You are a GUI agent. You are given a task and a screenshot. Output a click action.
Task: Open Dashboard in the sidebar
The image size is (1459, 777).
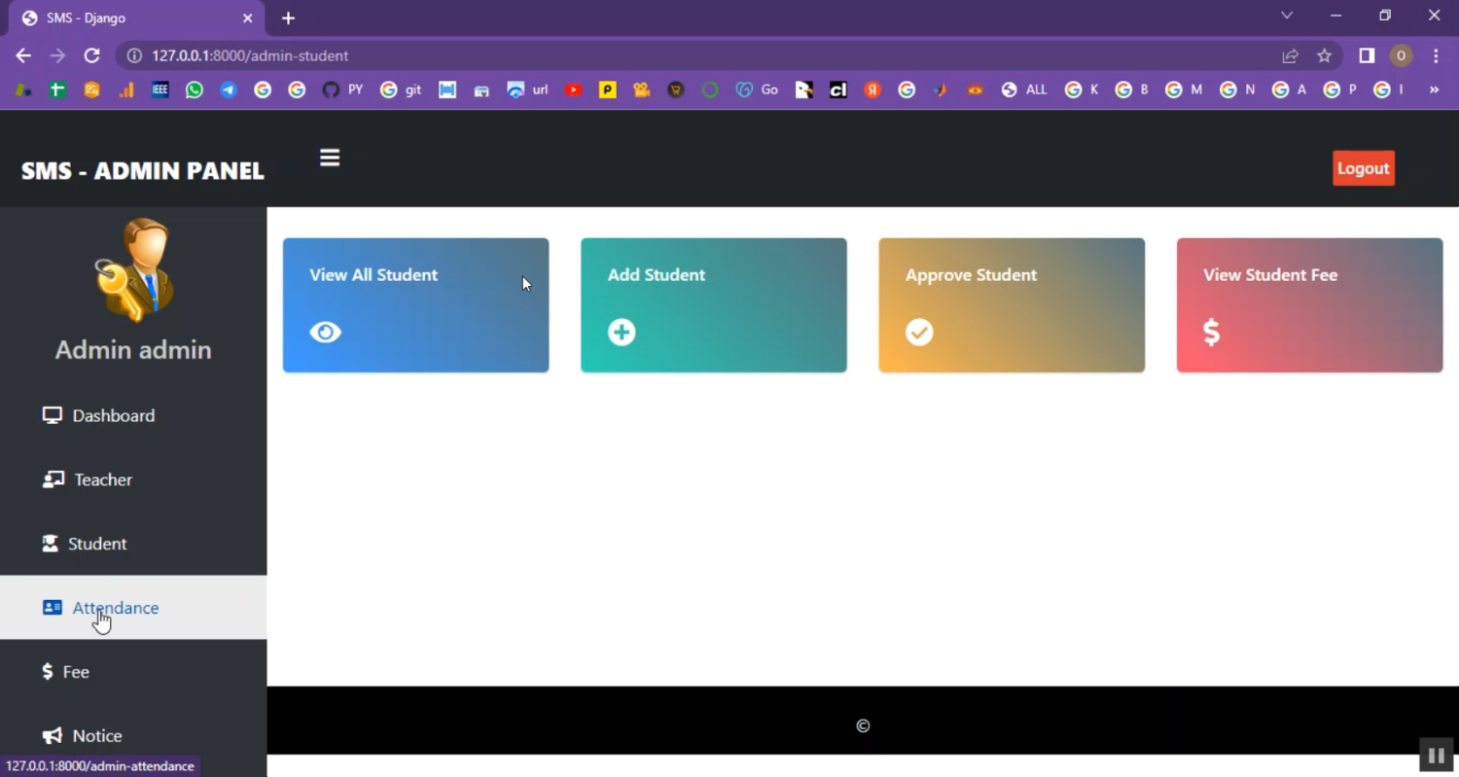(113, 416)
